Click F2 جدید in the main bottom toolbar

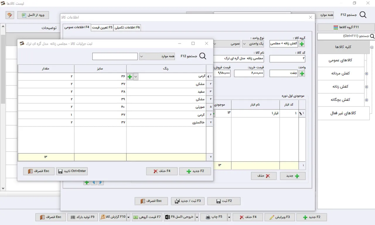coord(311,217)
